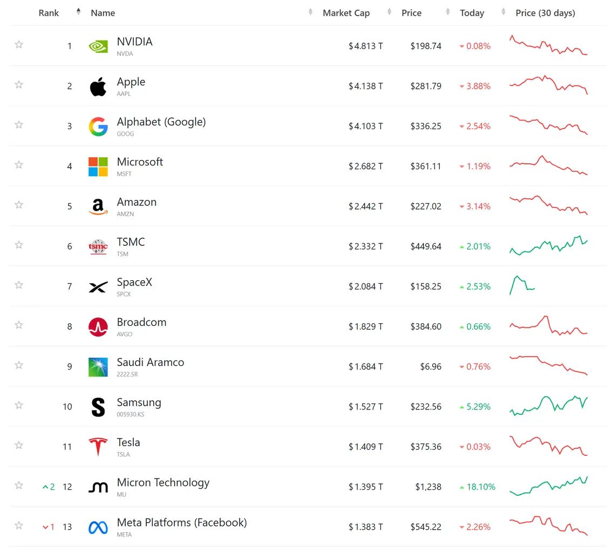Sort by Today column sort arrows
This screenshot has height=549, width=607.
[x=503, y=12]
